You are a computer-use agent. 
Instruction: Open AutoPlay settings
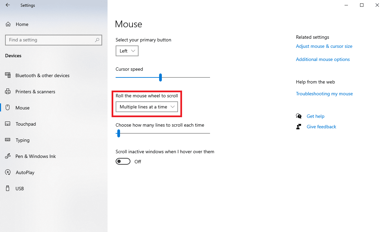(25, 172)
